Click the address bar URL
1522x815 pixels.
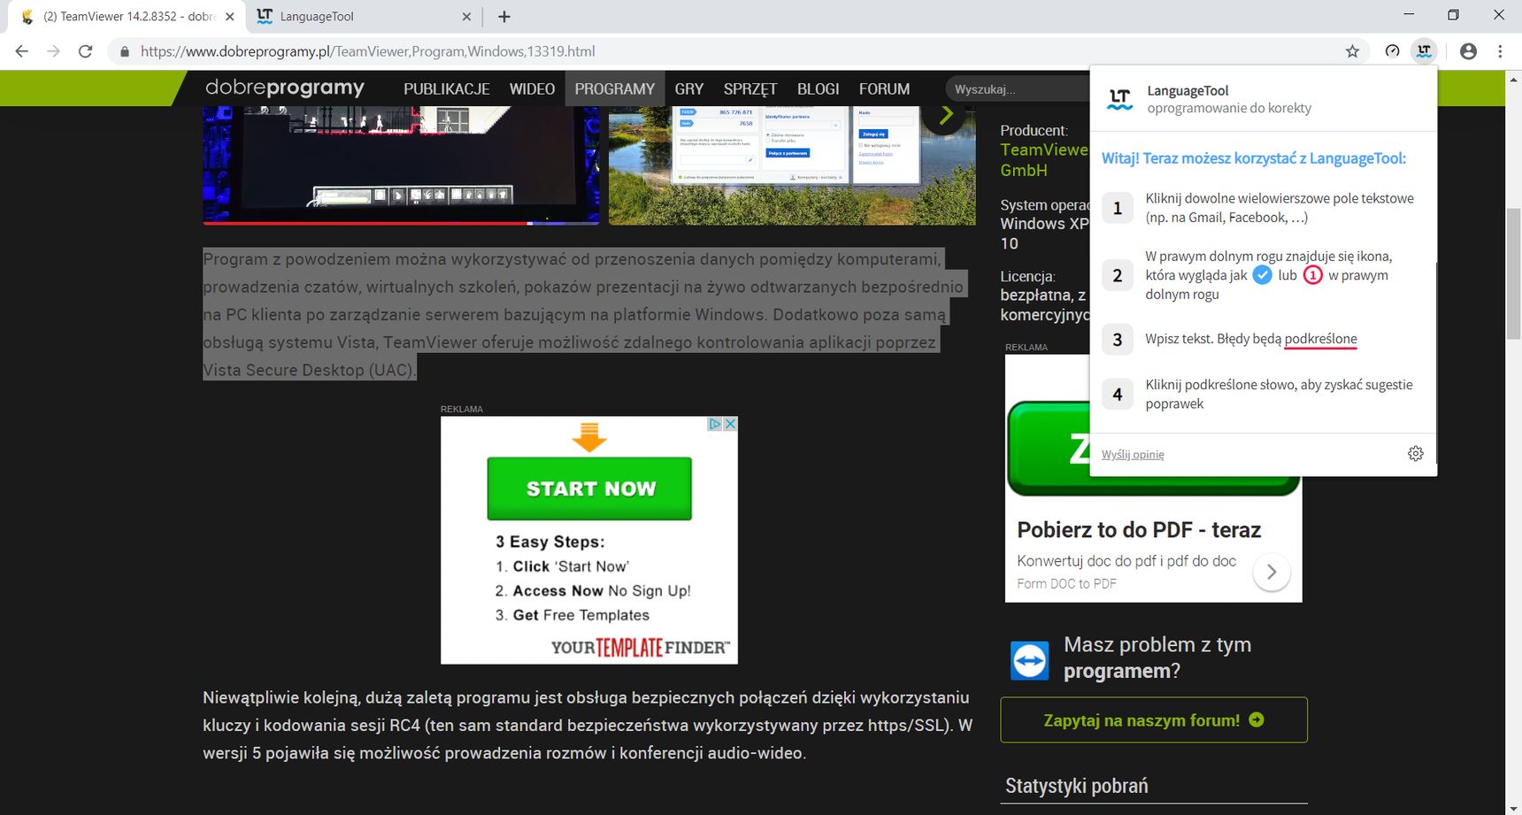(x=367, y=51)
